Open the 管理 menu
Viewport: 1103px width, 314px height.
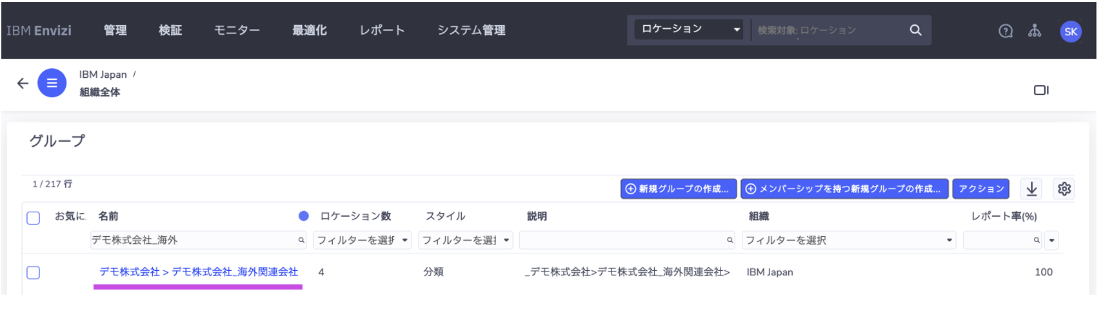click(115, 30)
